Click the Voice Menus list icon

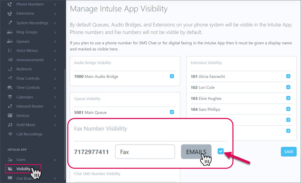10,50
